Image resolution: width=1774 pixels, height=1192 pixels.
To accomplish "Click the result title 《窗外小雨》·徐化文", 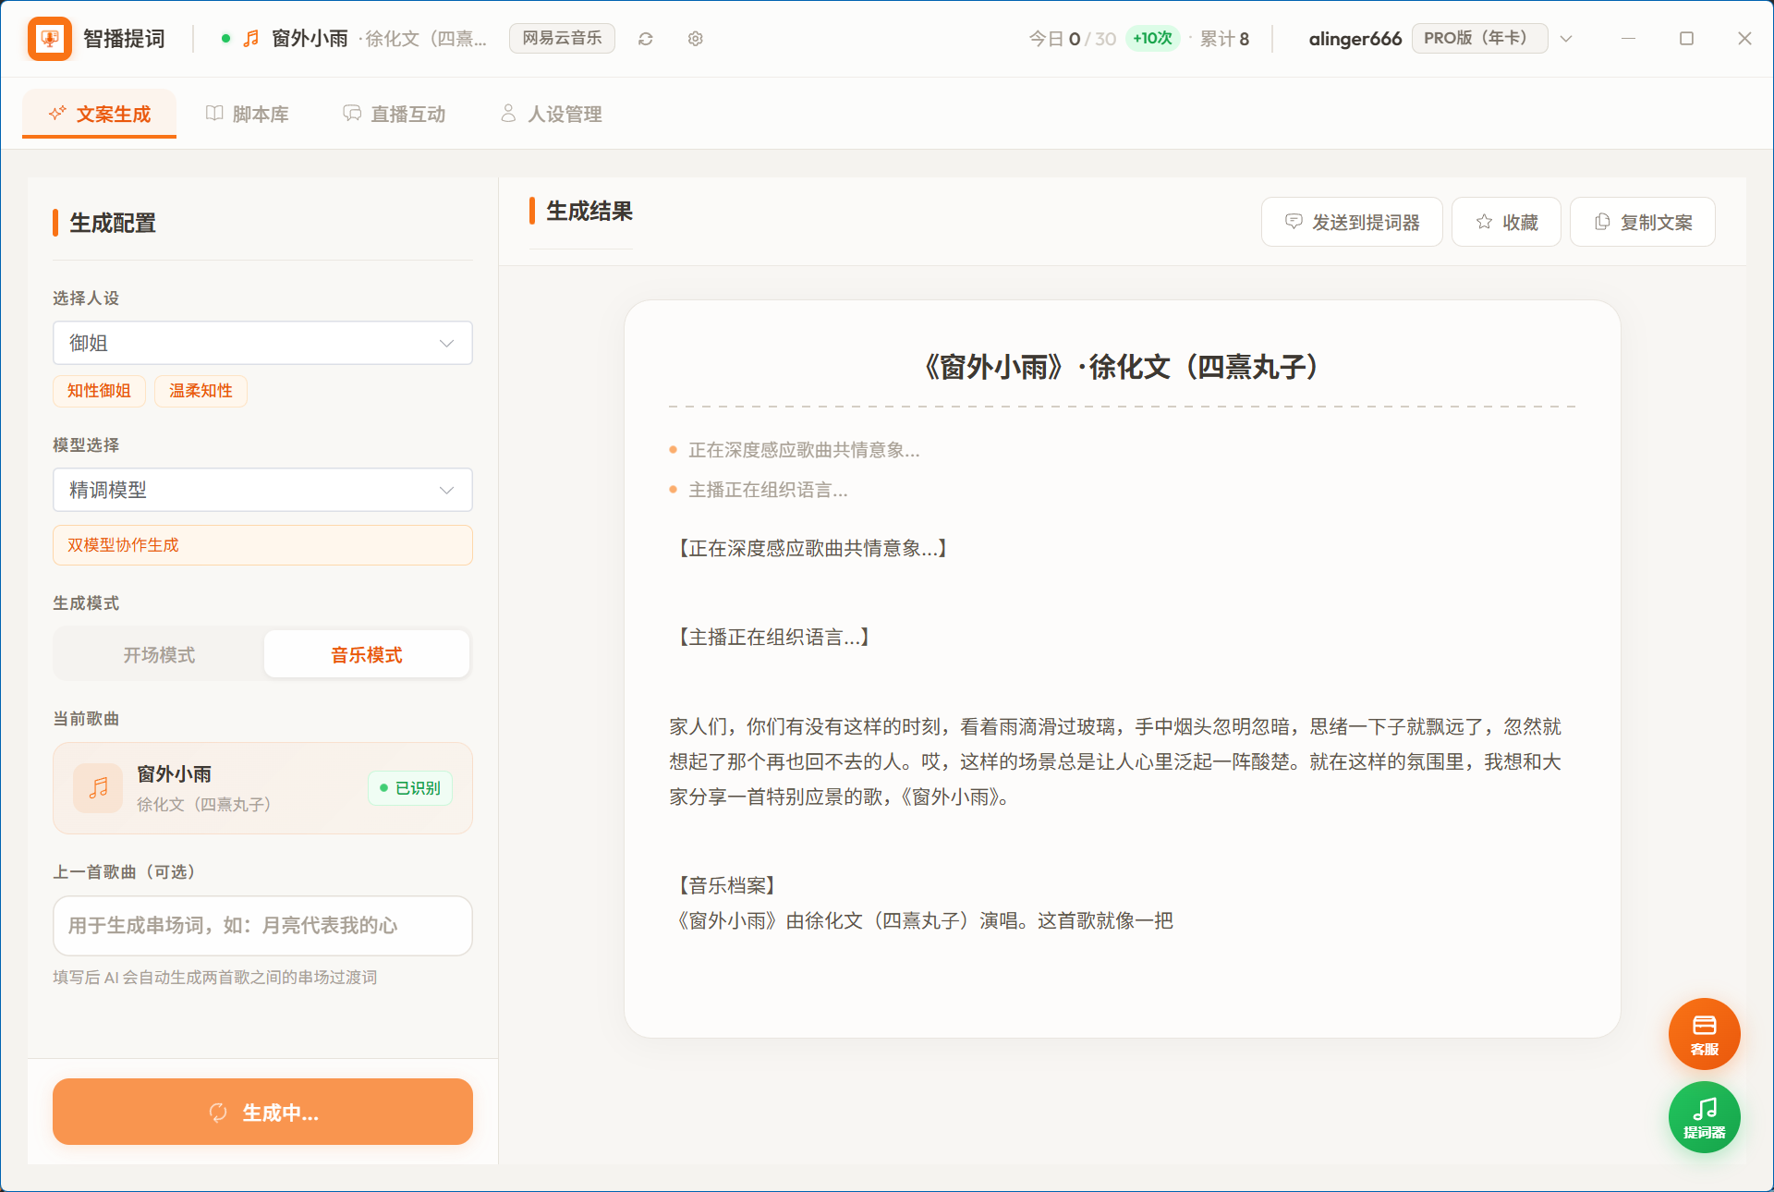I will click(1122, 367).
